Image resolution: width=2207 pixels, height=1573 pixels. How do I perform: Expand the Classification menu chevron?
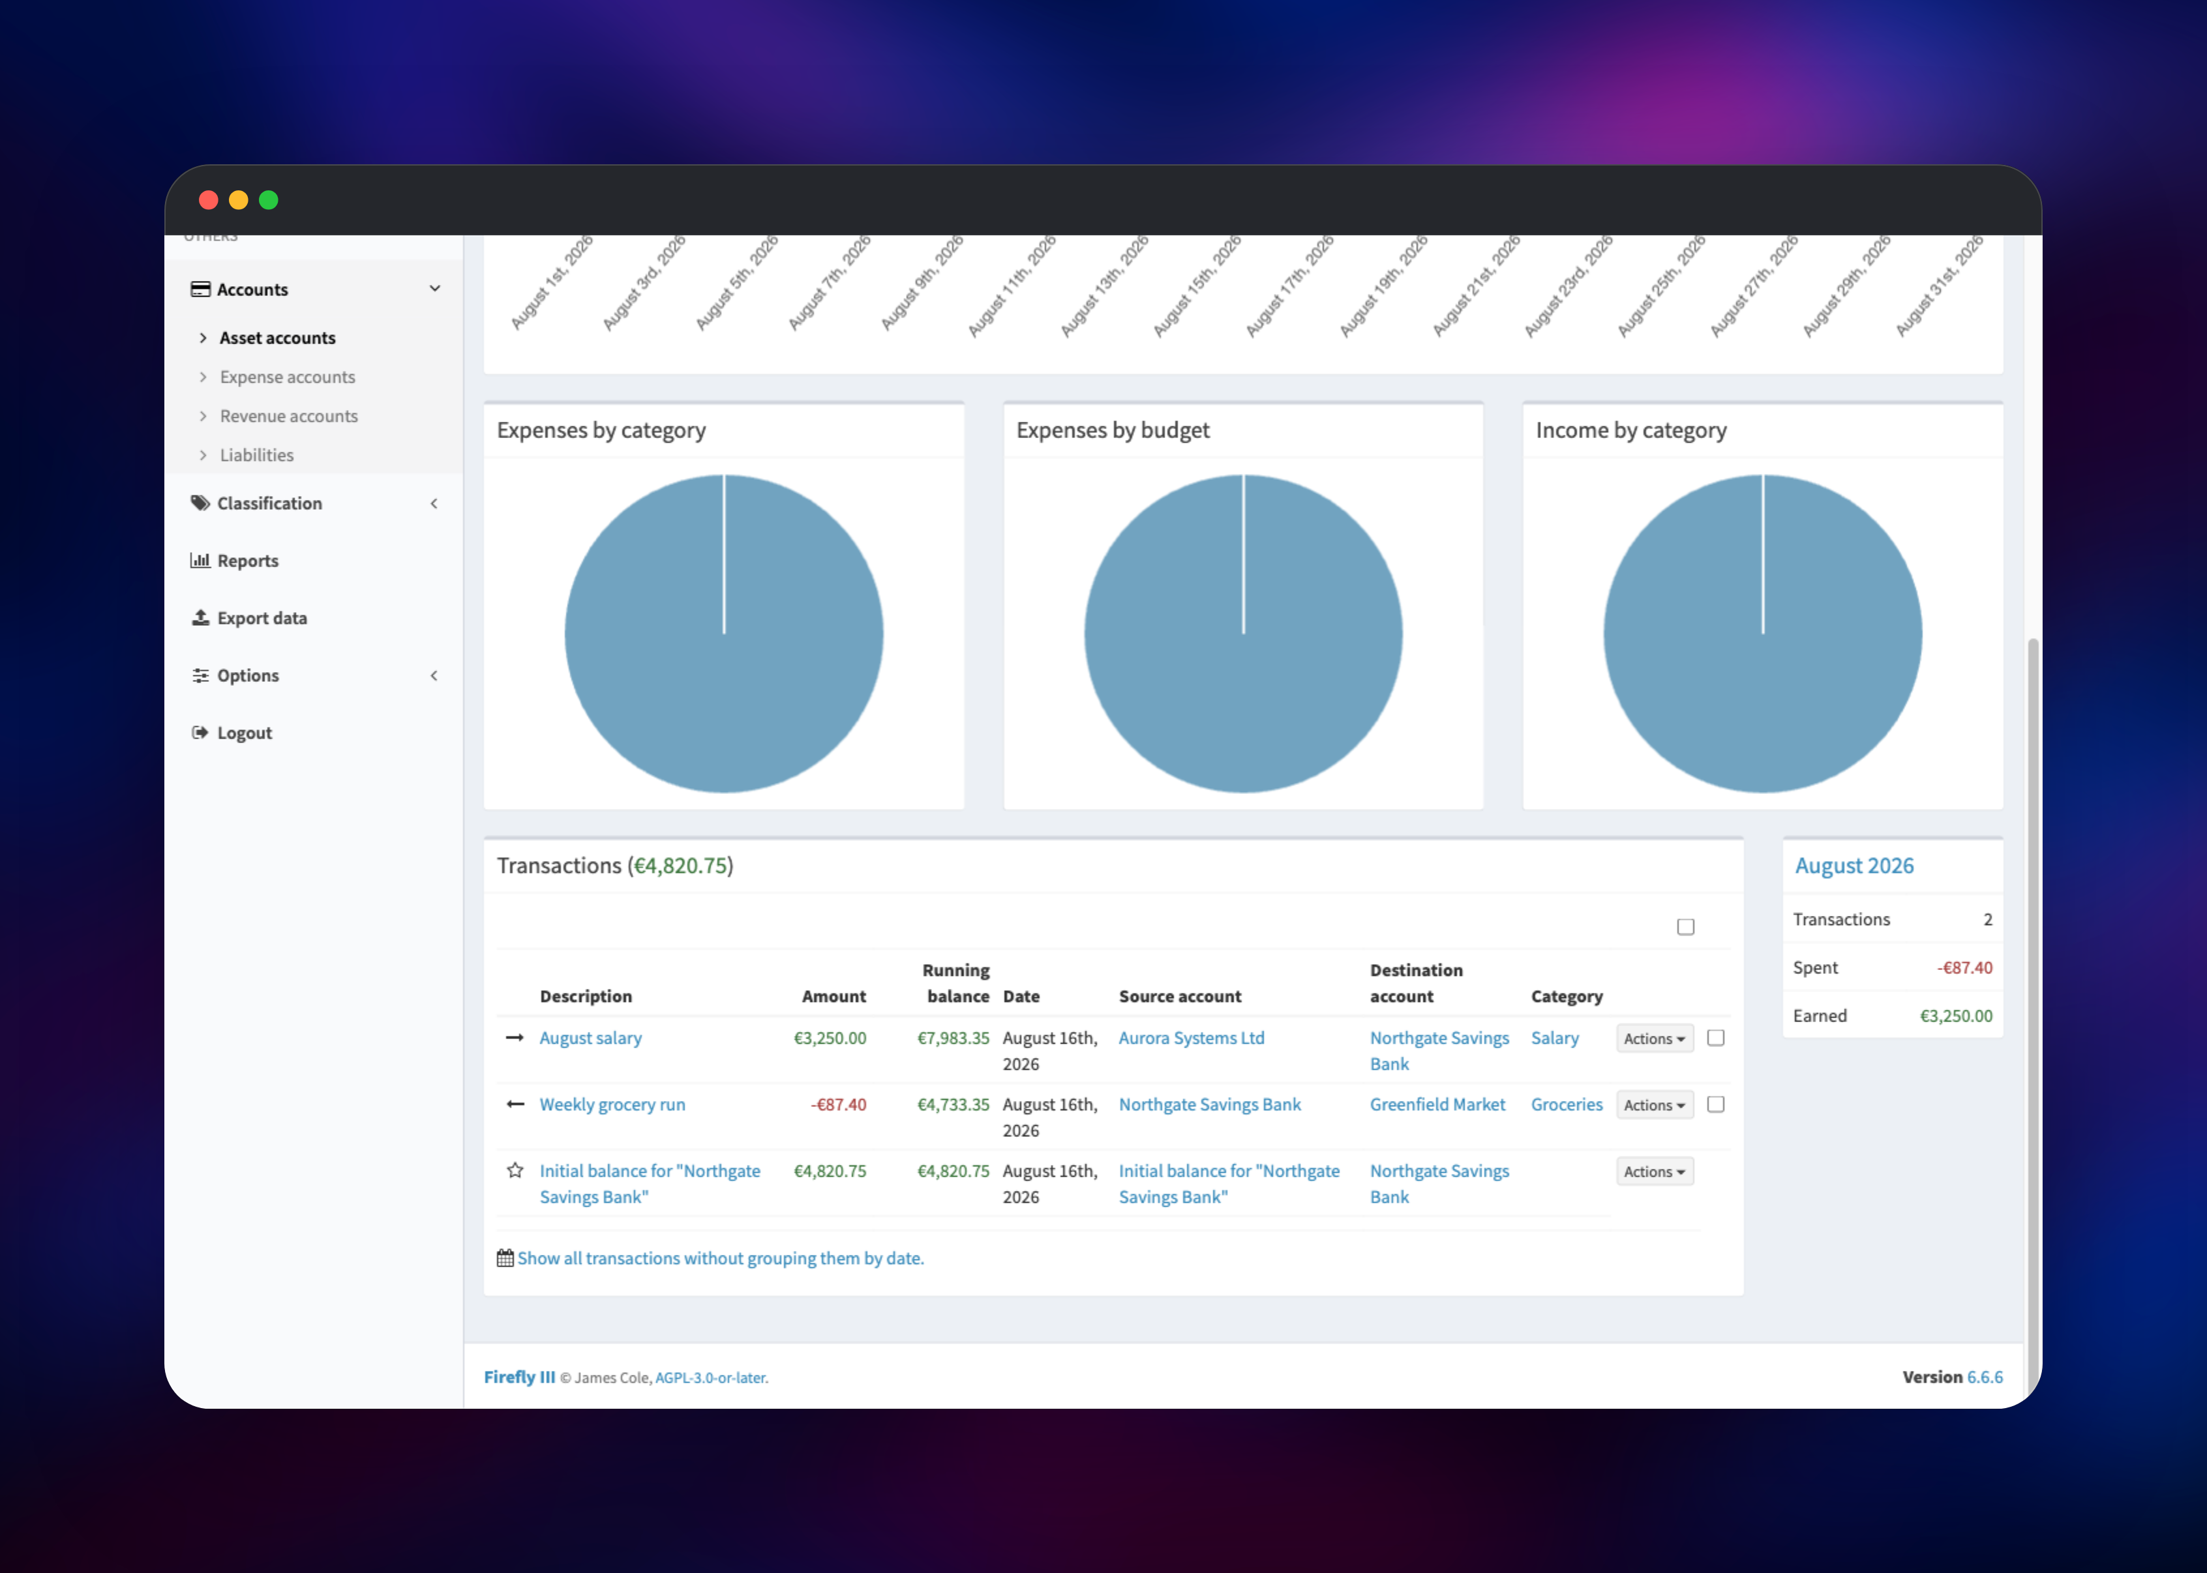click(434, 504)
